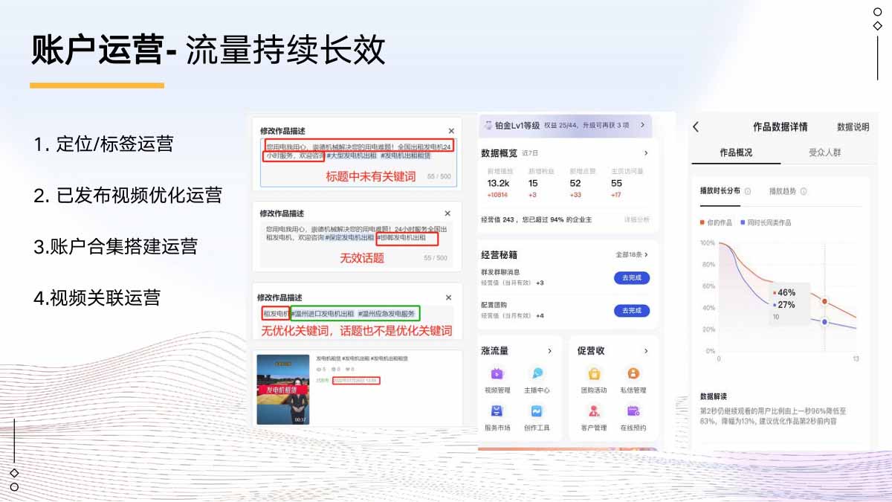Open 视频管理 video management icon
This screenshot has width=892, height=502.
[x=497, y=374]
